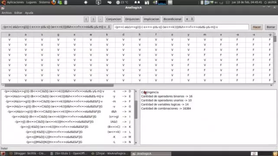The width and height of the screenshot is (278, 156).
Task: Insert a closing parenthesis with the ) button
Action: 93,19
